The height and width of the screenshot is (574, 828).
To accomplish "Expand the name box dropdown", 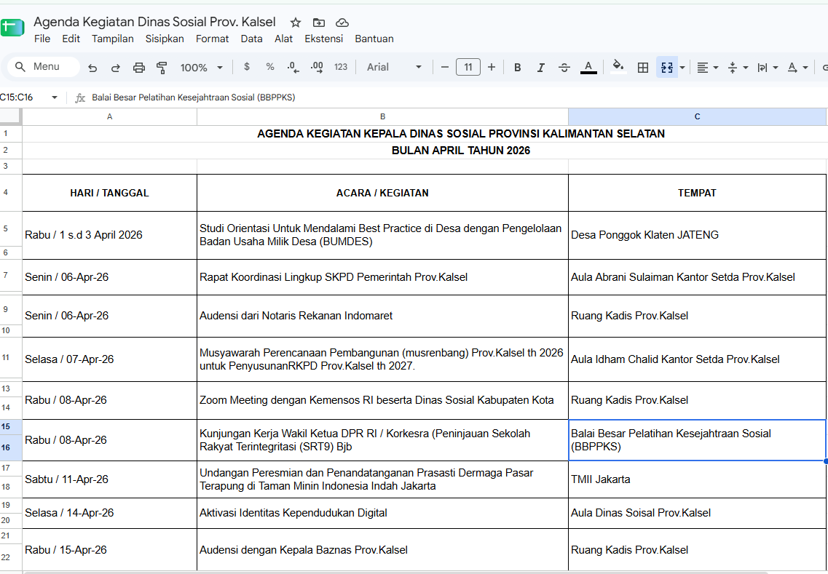I will (55, 97).
